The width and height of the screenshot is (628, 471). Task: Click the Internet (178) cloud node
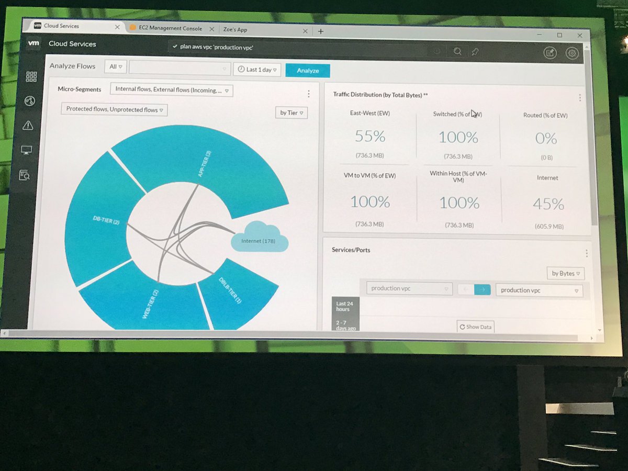[x=259, y=238]
